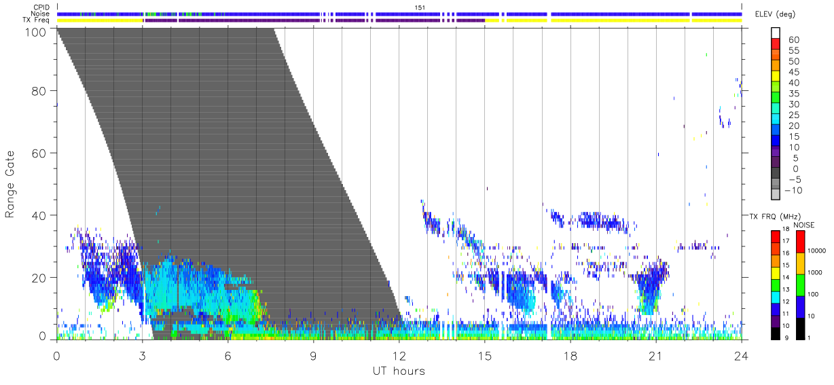Click the green segment of the NOISE color bar

[x=799, y=285]
